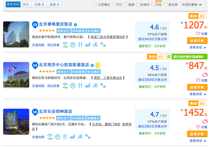Click the info icon beside 北京香格里拉饭店

[76, 25]
